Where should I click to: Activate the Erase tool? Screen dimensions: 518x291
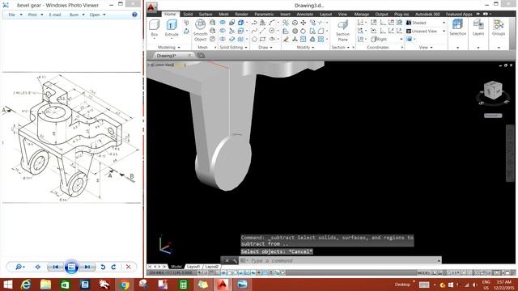click(x=286, y=39)
